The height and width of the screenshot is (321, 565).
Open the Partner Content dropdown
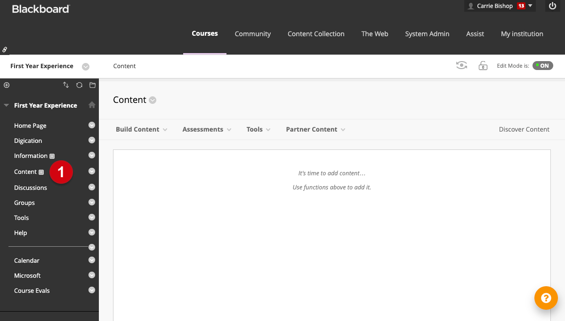(315, 129)
